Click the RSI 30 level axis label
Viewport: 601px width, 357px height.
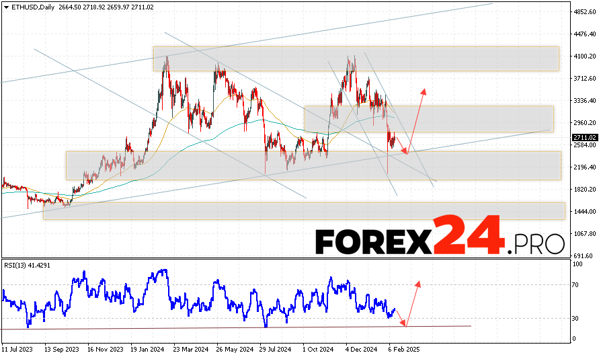(x=576, y=318)
